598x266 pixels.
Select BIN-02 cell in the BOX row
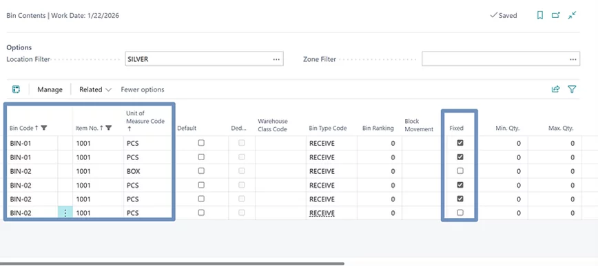tap(33, 171)
